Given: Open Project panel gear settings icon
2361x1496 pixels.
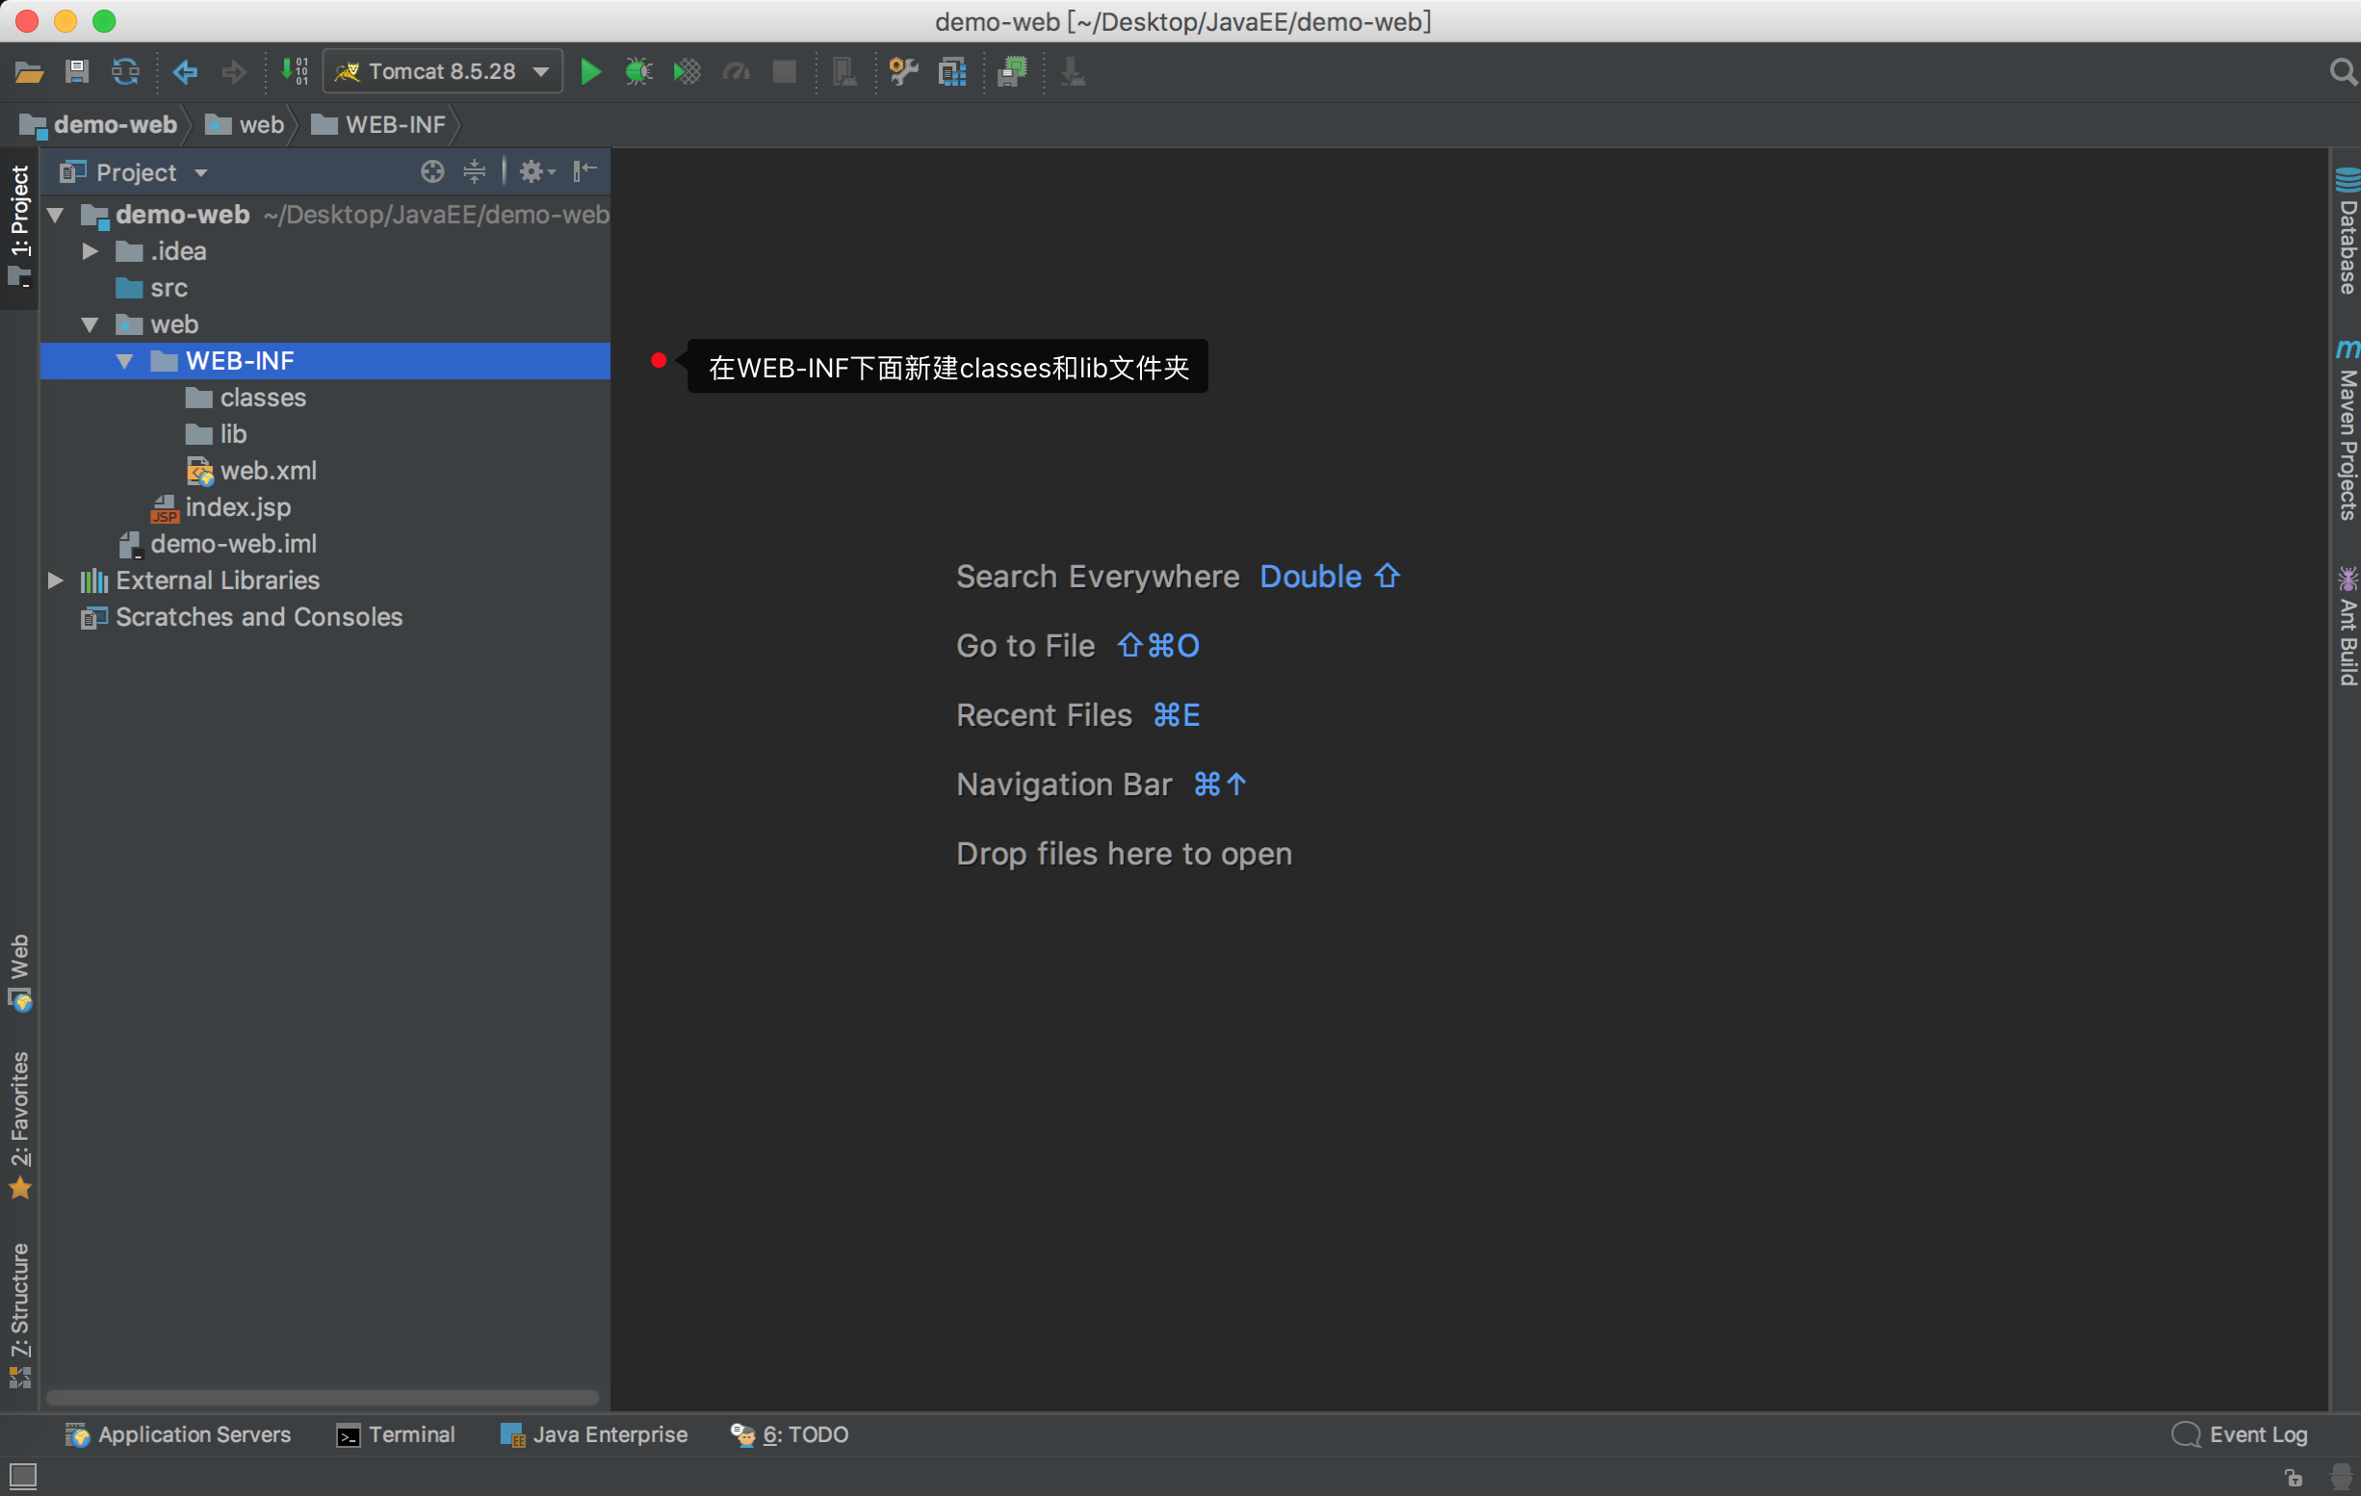Looking at the screenshot, I should point(536,171).
